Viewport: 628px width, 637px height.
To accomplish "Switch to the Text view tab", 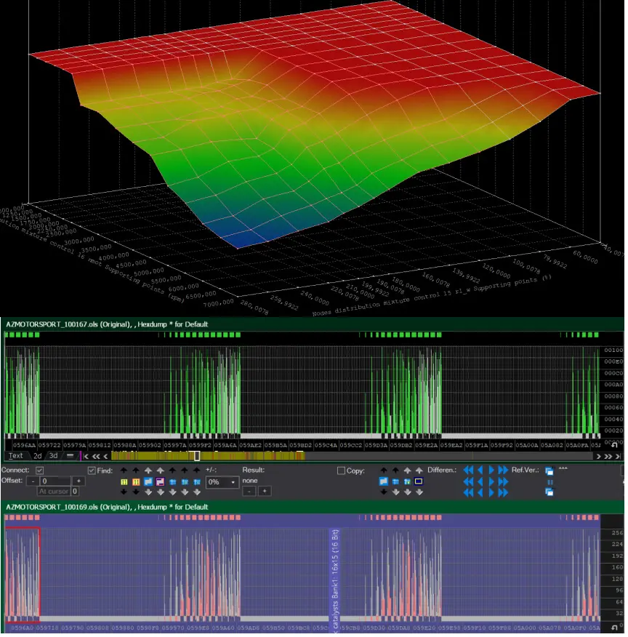I will click(15, 456).
